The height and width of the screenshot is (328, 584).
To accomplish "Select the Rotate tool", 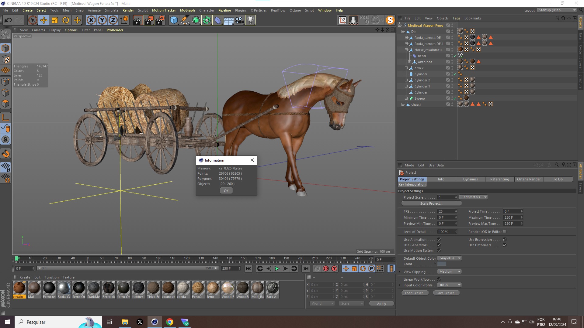I will [66, 20].
